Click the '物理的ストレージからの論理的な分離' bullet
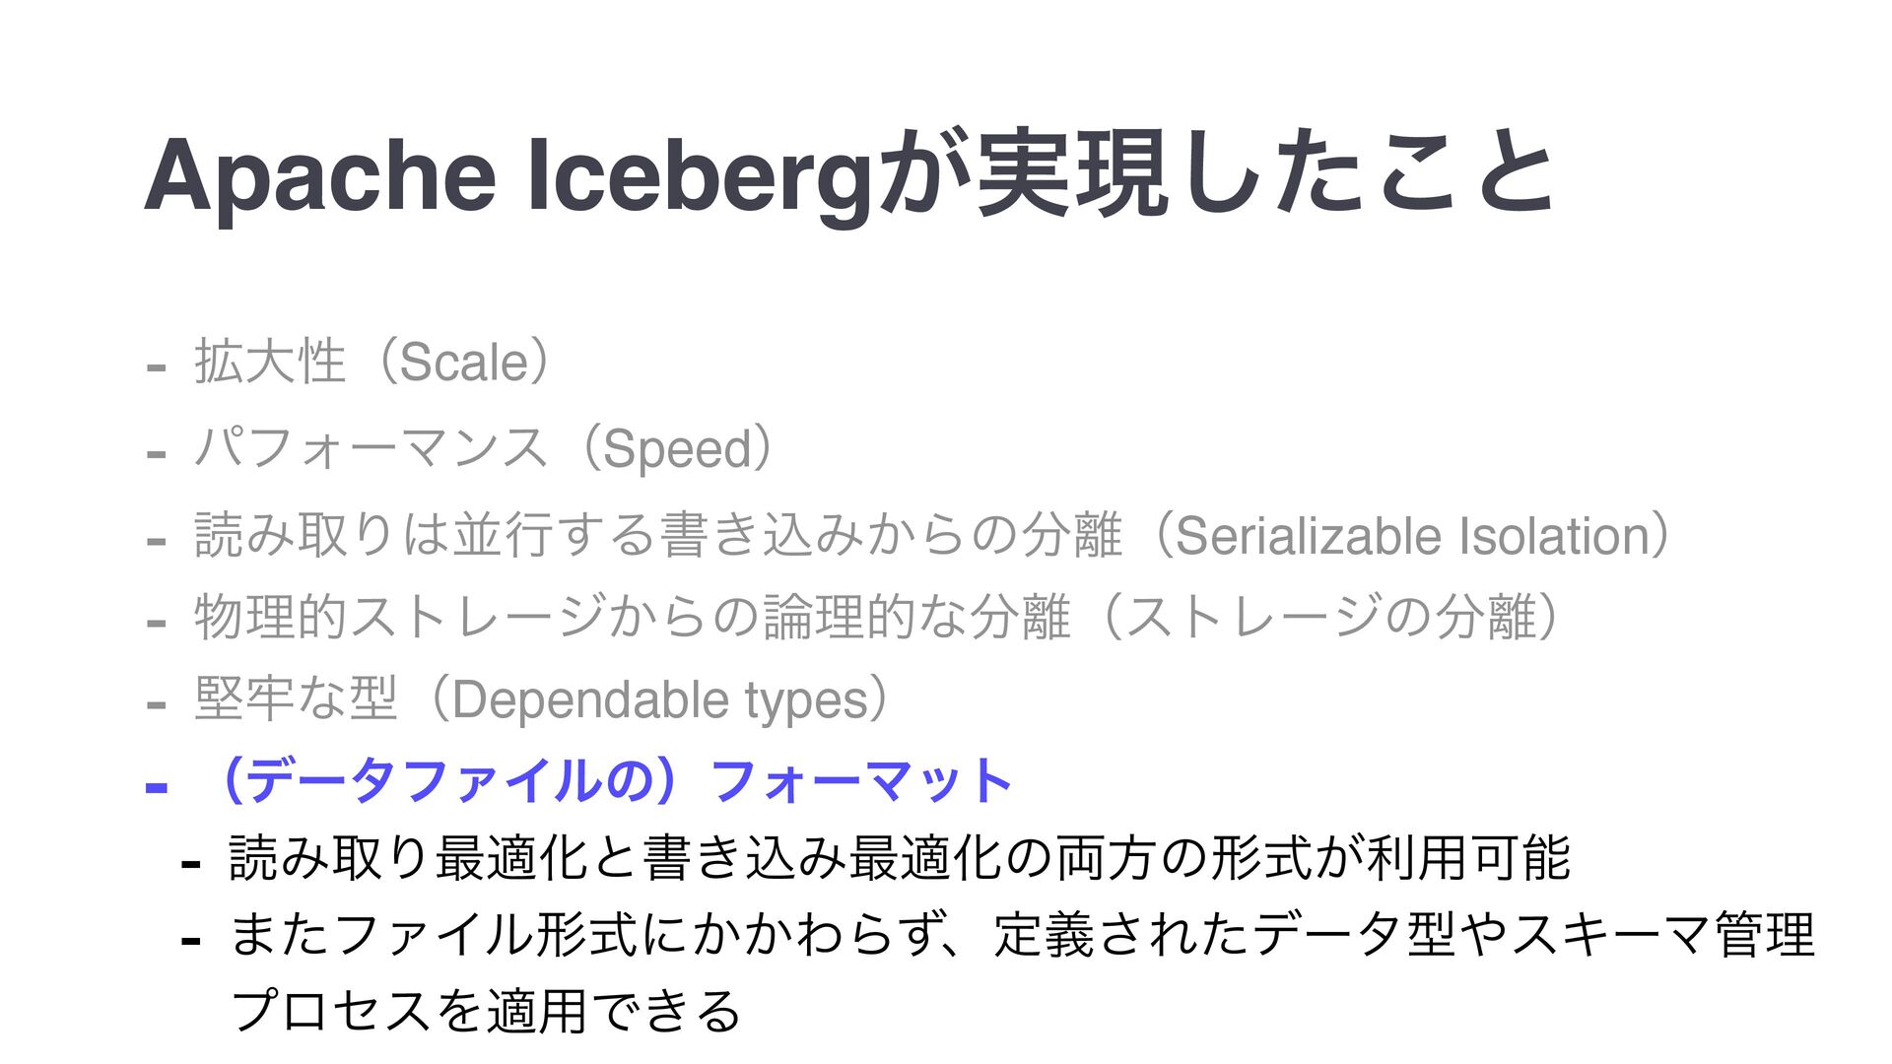The height and width of the screenshot is (1064, 1892). [x=632, y=618]
